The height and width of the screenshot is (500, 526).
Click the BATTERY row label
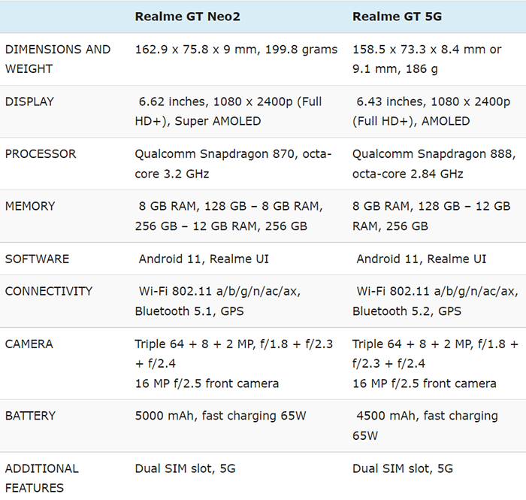[31, 415]
